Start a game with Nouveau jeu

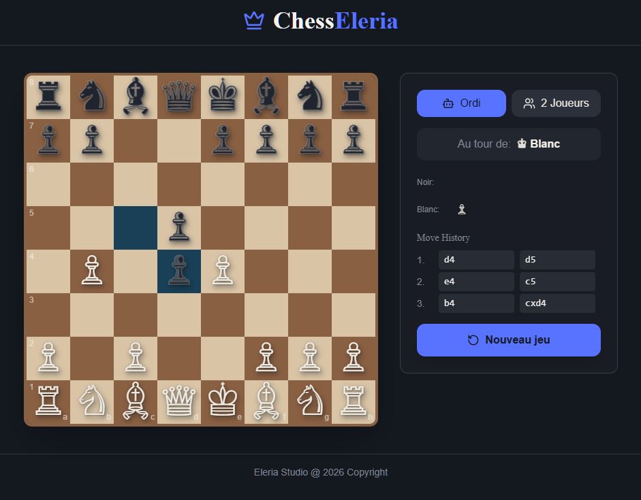[x=508, y=340]
